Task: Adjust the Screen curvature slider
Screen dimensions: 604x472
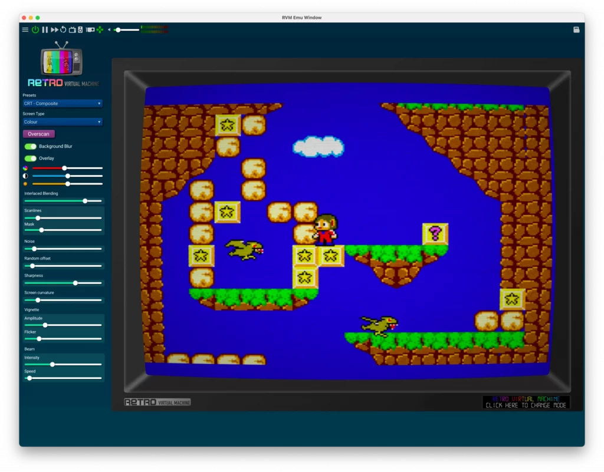Action: [63, 300]
